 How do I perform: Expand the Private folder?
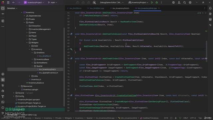[24, 19]
